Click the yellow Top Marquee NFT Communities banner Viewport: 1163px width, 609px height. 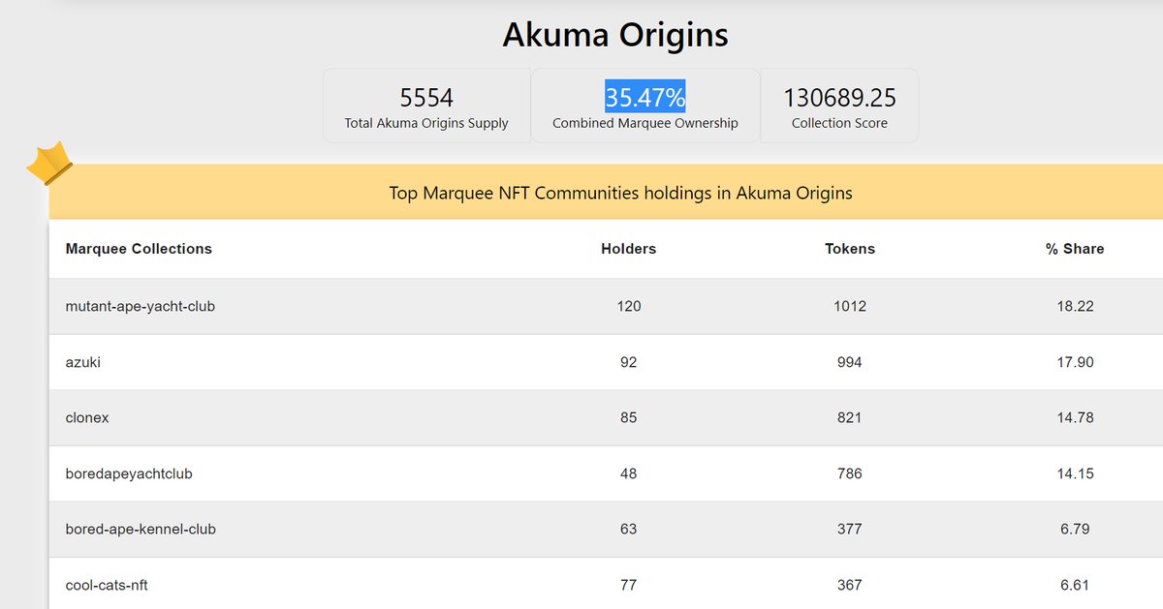pyautogui.click(x=606, y=193)
